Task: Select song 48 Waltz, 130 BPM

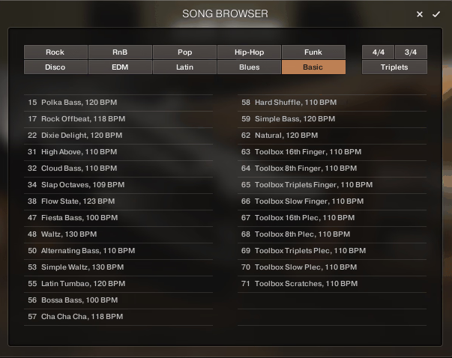Action: point(118,234)
